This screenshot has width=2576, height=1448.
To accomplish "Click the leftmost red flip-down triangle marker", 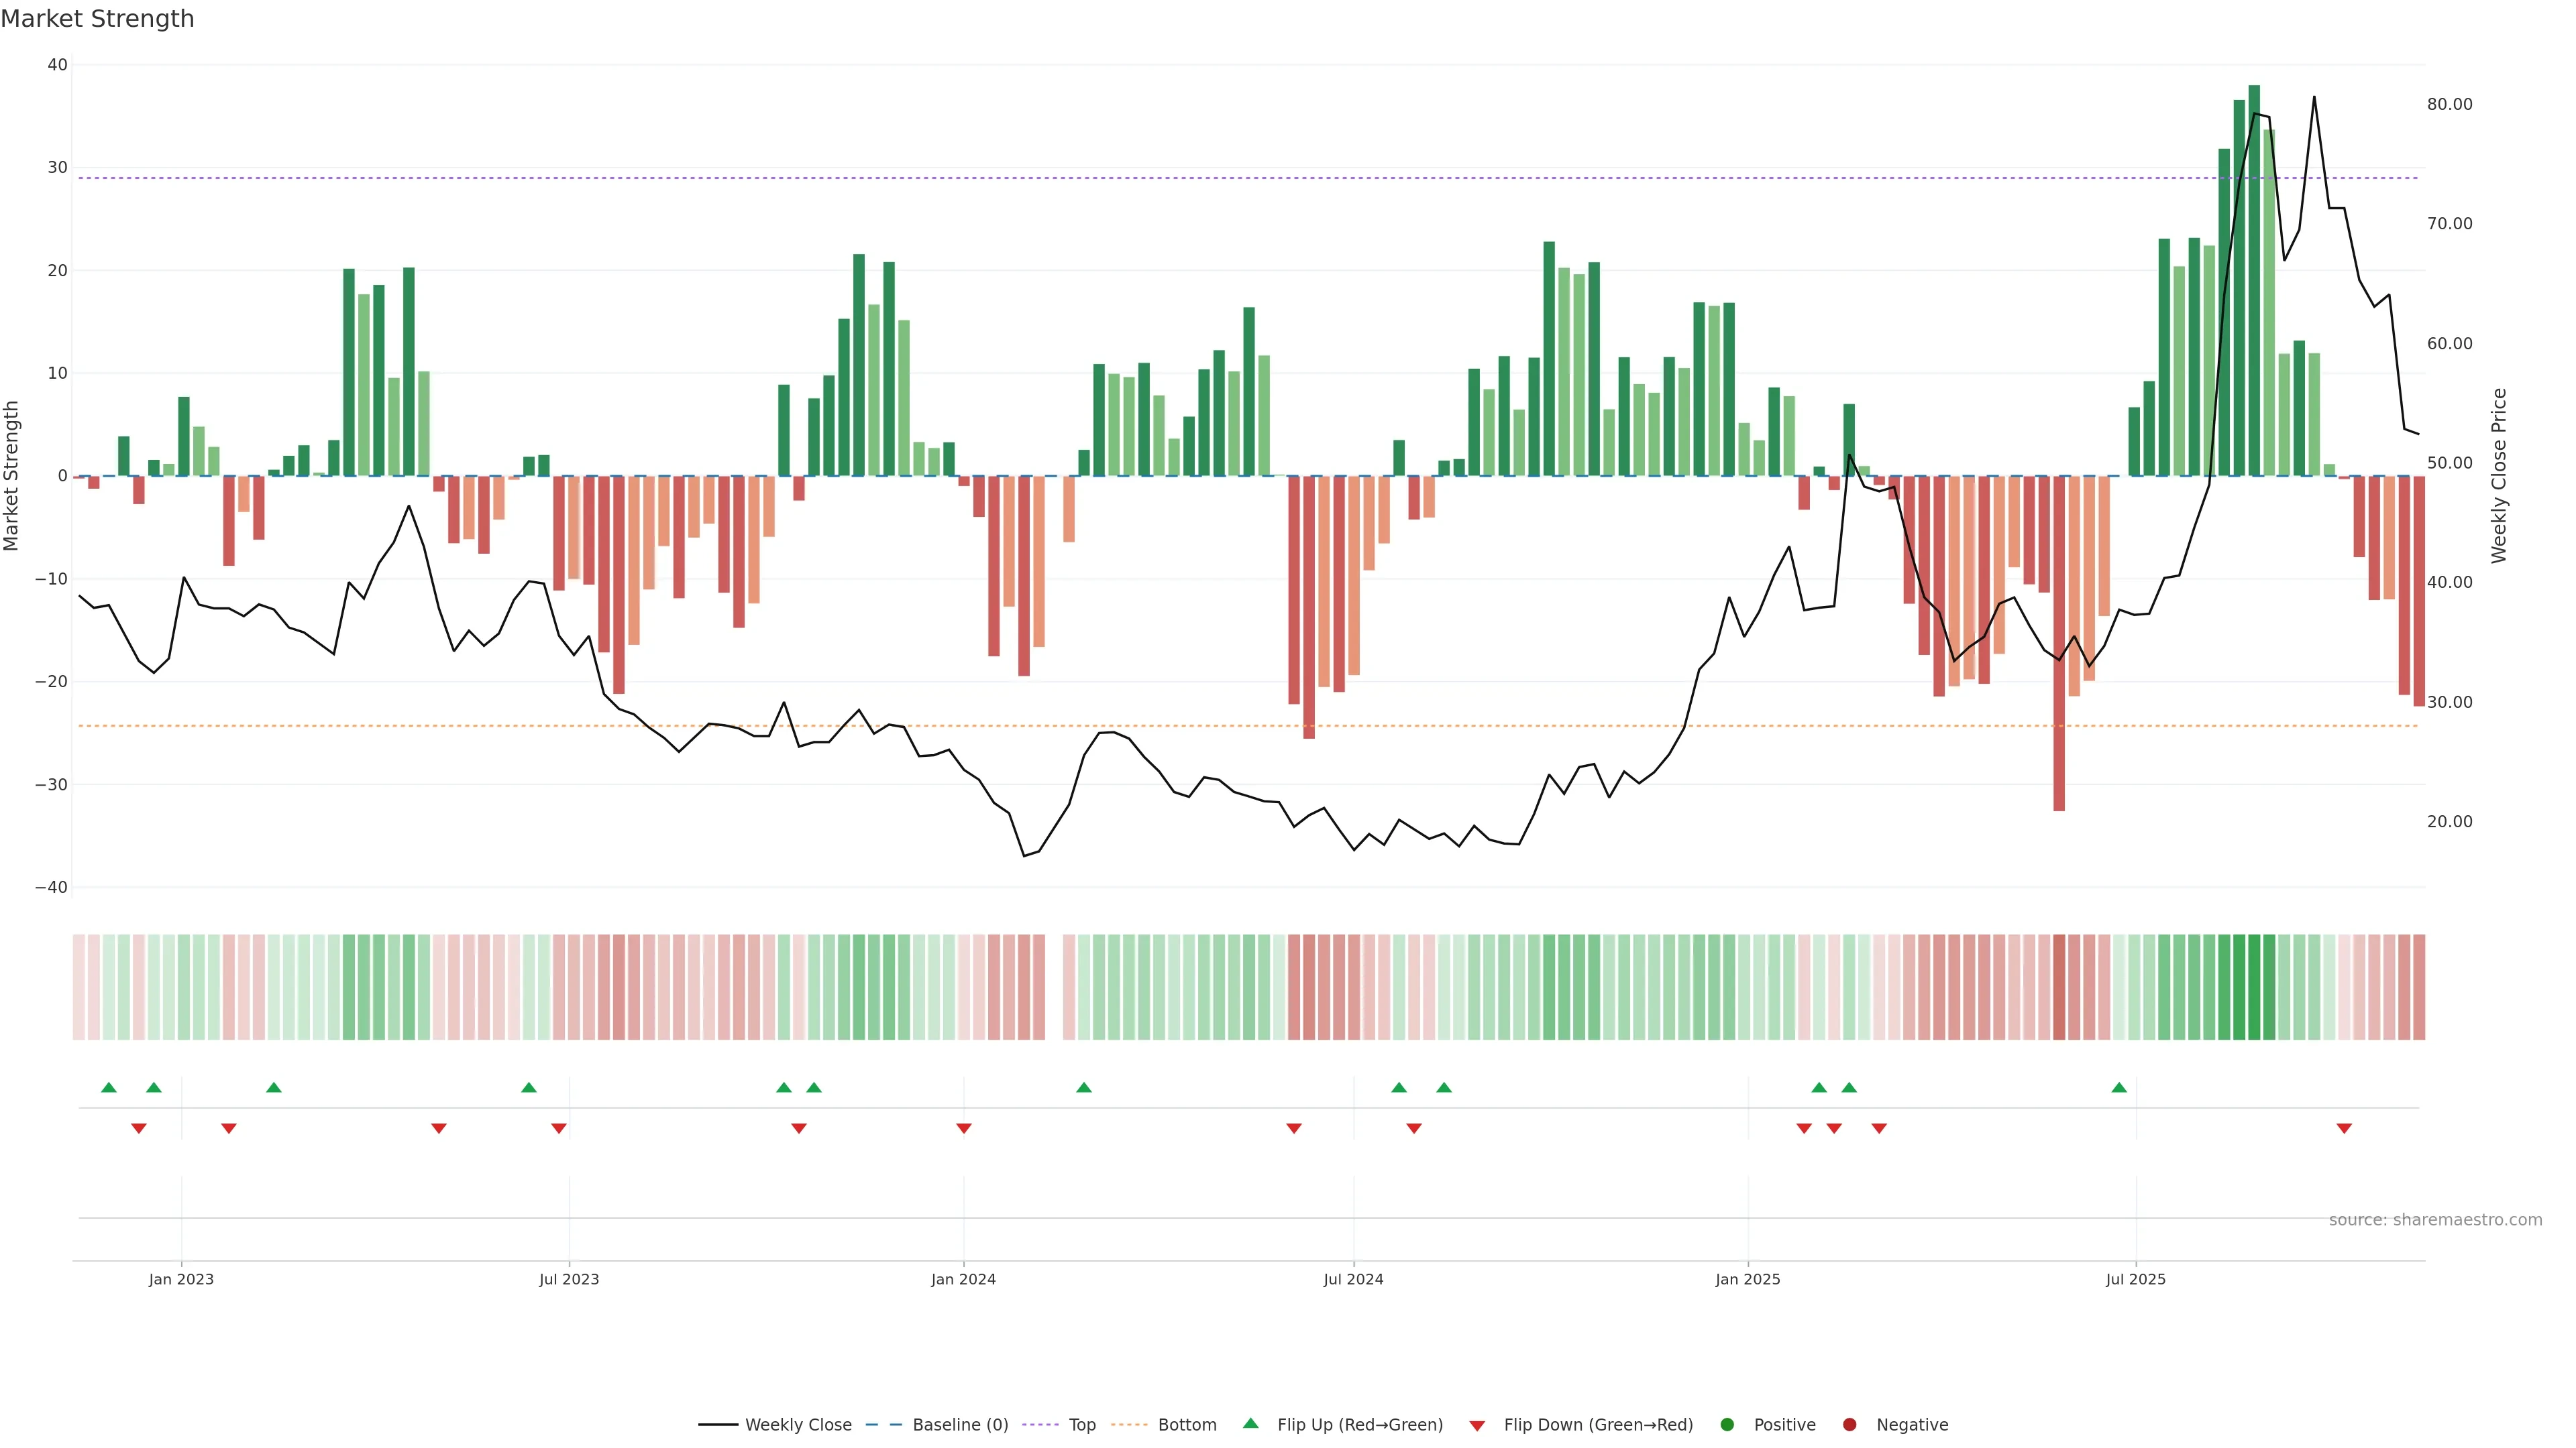I will pos(139,1128).
